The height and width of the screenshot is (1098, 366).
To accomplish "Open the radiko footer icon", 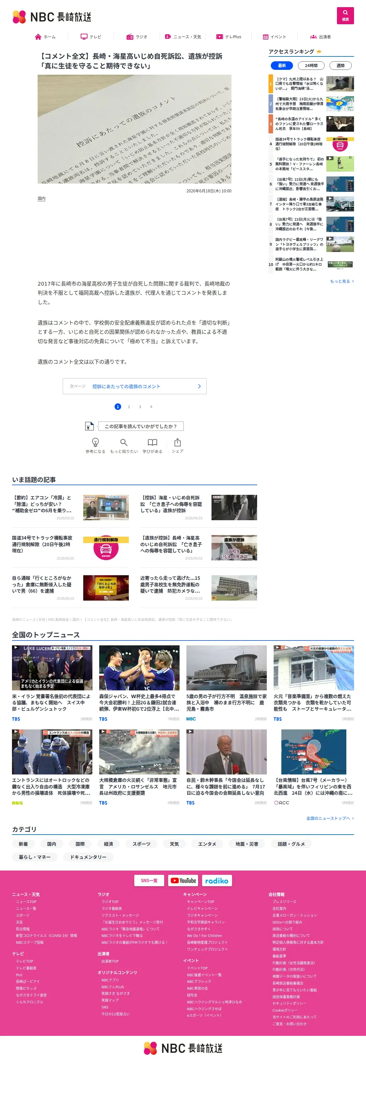I will click(x=217, y=881).
